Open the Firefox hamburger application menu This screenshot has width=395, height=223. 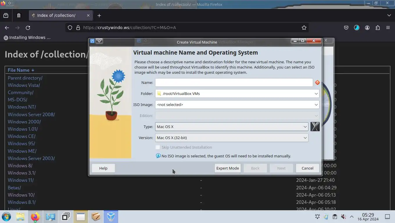coord(388,28)
